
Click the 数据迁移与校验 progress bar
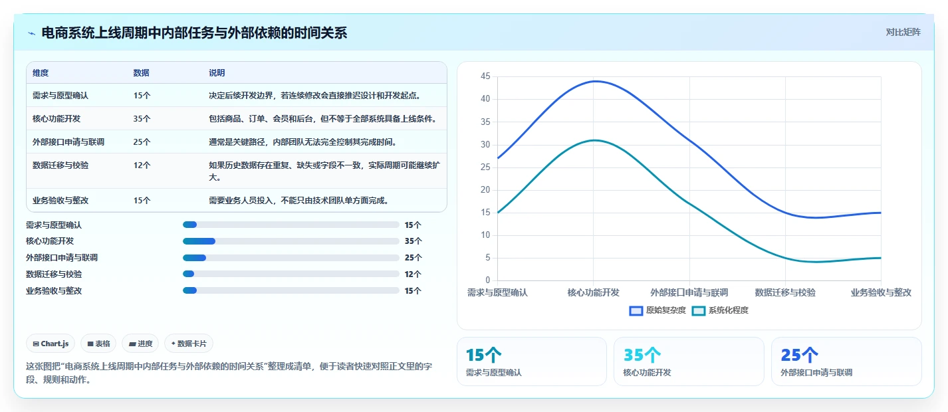291,274
